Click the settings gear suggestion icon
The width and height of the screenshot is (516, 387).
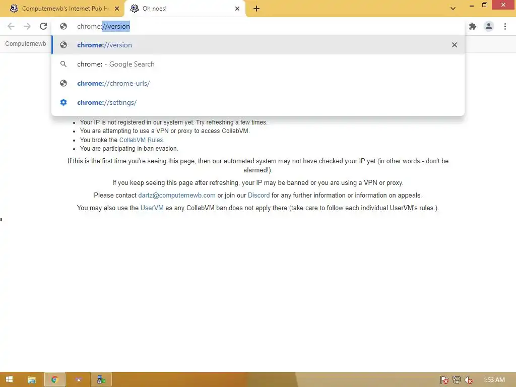tap(63, 102)
